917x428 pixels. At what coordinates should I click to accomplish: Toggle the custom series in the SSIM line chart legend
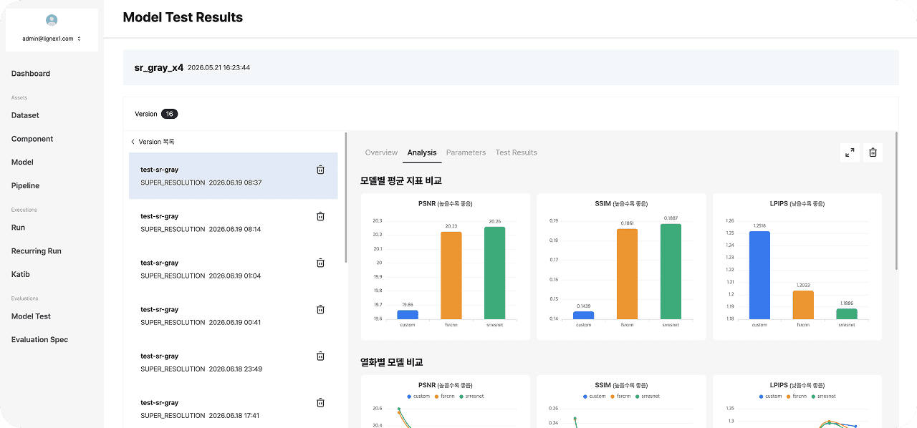[595, 397]
